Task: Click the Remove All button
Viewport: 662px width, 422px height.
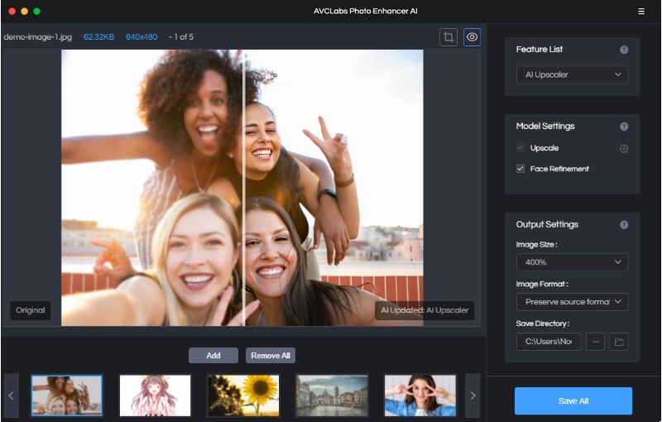Action: click(271, 355)
